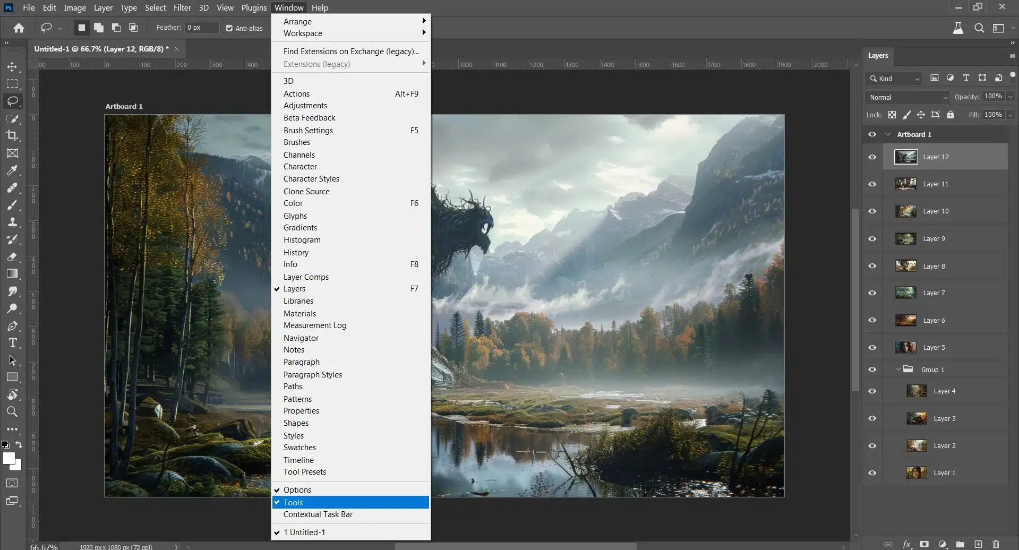Close the Untitled-1 document tab
The image size is (1019, 550).
pos(177,49)
